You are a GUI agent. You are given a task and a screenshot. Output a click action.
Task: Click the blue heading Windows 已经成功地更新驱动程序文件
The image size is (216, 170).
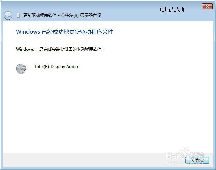click(x=64, y=32)
